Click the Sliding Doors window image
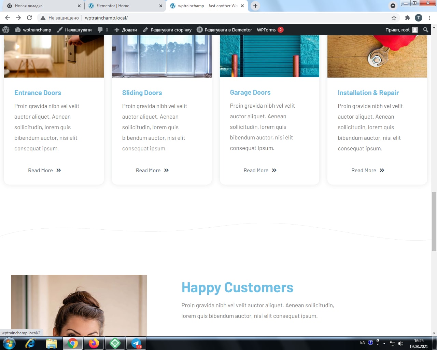This screenshot has width=437, height=350. tap(162, 56)
